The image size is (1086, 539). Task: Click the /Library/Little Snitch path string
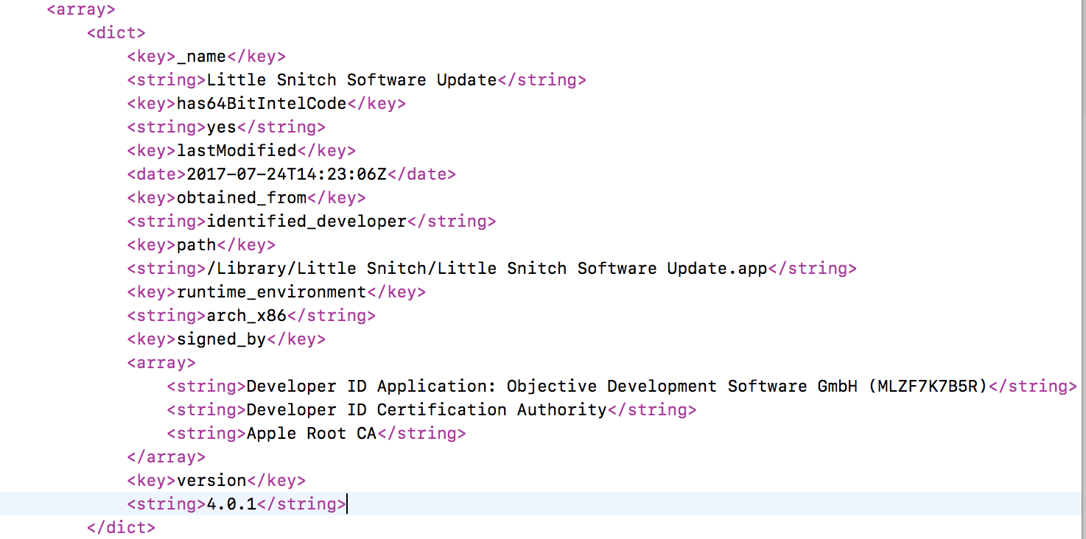pos(487,269)
